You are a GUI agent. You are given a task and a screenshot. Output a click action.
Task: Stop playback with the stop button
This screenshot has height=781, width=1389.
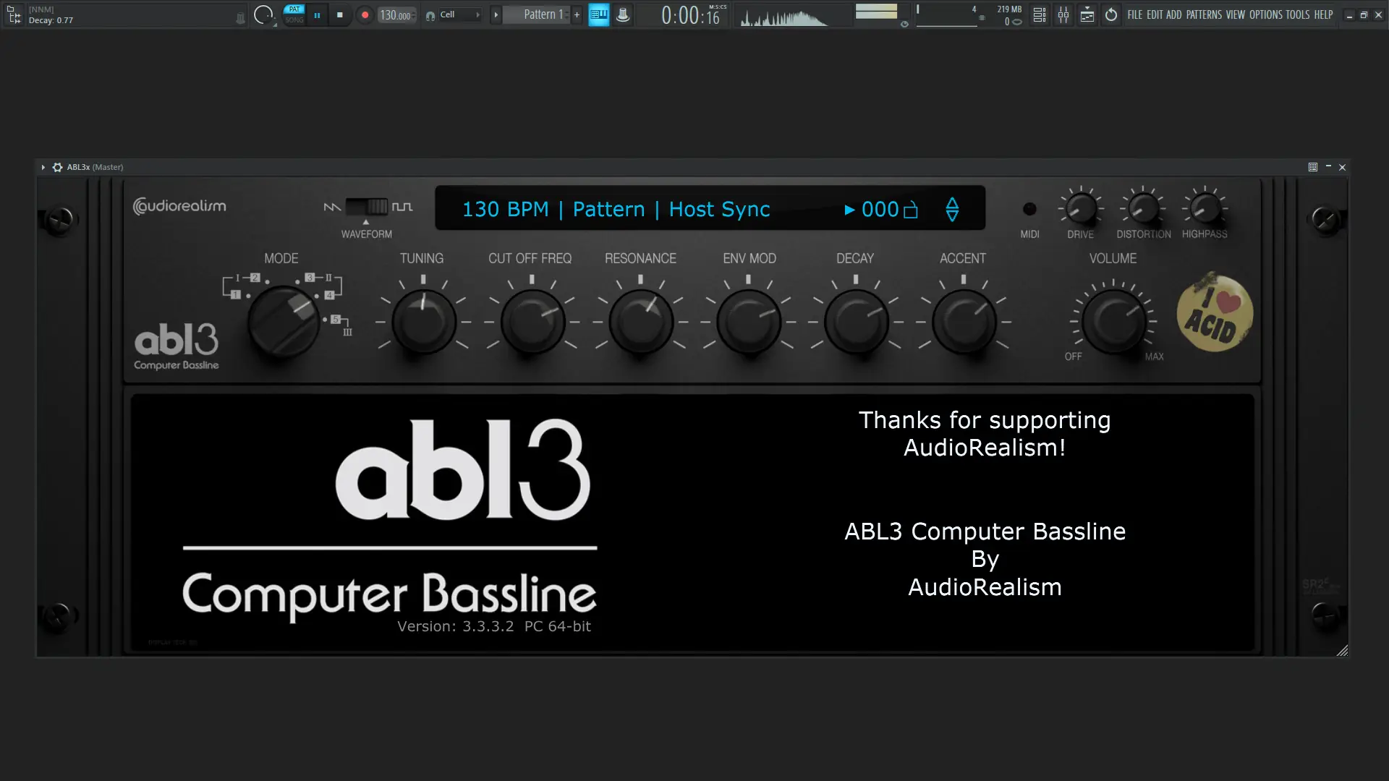click(339, 14)
